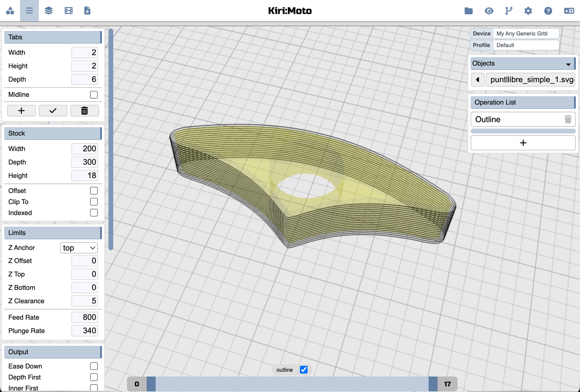Click the Tabs add plus button
The width and height of the screenshot is (580, 392).
(x=21, y=111)
